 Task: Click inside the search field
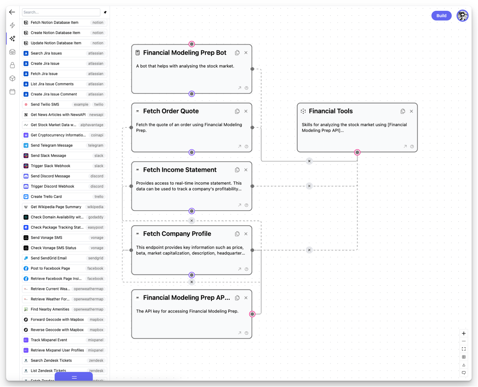[x=61, y=12]
